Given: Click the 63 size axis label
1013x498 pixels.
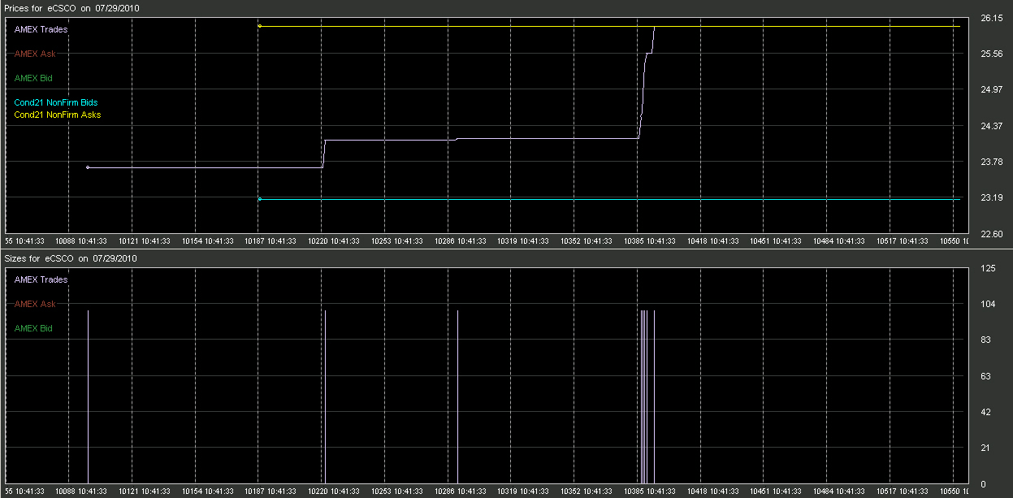Looking at the screenshot, I should [986, 376].
